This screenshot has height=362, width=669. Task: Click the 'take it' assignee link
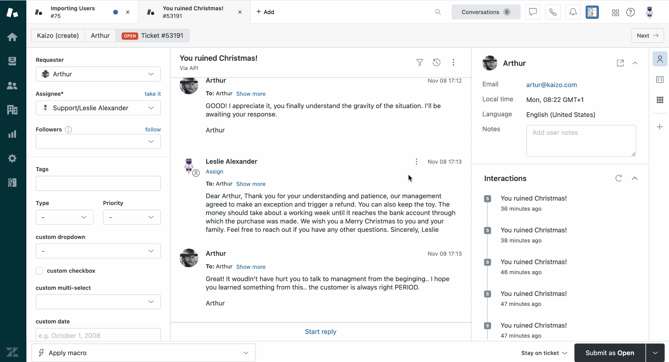coord(152,94)
